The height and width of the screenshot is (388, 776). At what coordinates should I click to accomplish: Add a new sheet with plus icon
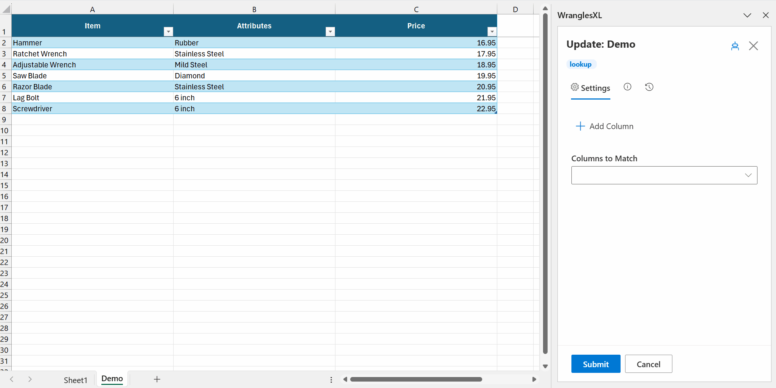click(x=157, y=379)
